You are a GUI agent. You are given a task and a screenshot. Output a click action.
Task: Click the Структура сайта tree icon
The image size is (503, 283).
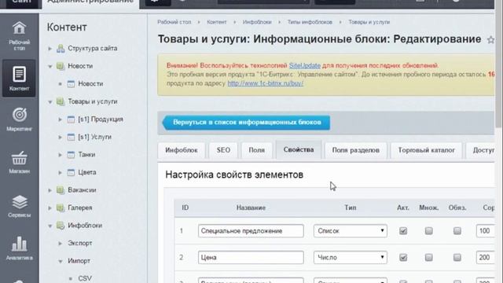pyautogui.click(x=61, y=49)
